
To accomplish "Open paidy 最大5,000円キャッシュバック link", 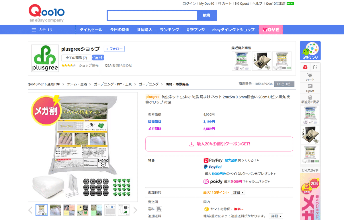I will pos(247,181).
